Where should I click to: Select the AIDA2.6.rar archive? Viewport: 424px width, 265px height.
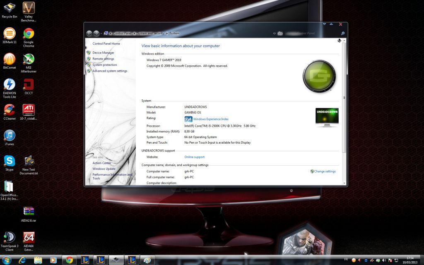pos(29,214)
